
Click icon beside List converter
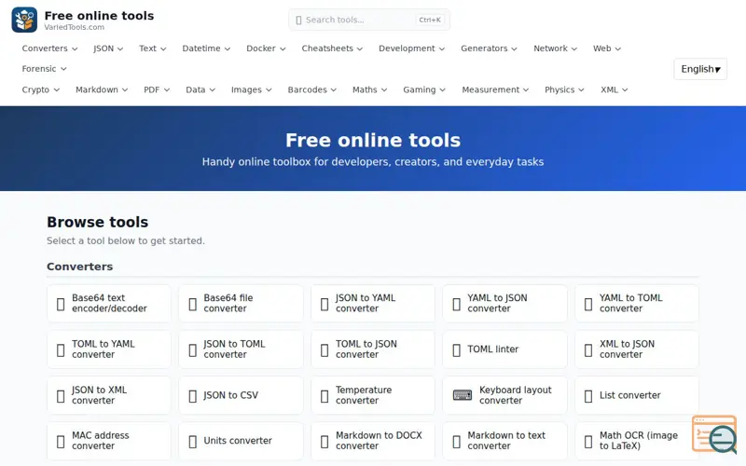[x=588, y=395]
